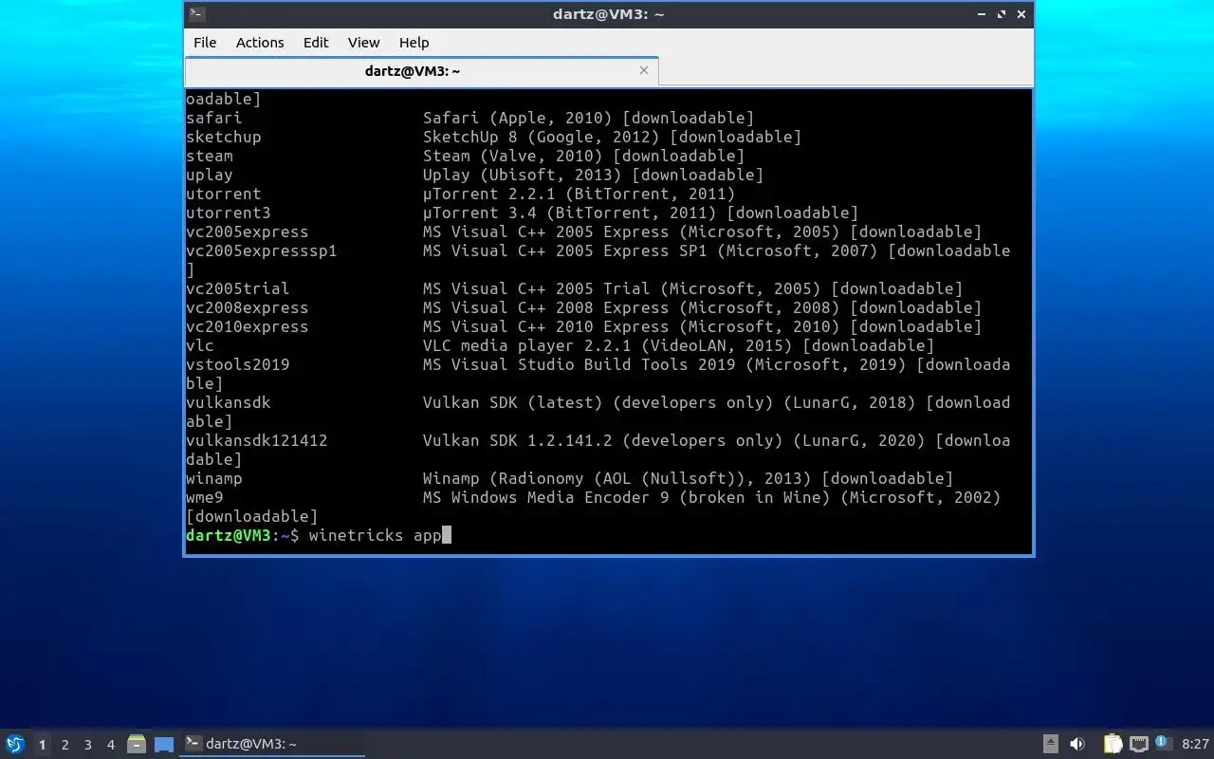Close the terminal window

click(x=1021, y=14)
